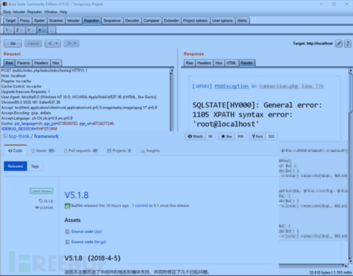Open the User options tab

(223, 20)
